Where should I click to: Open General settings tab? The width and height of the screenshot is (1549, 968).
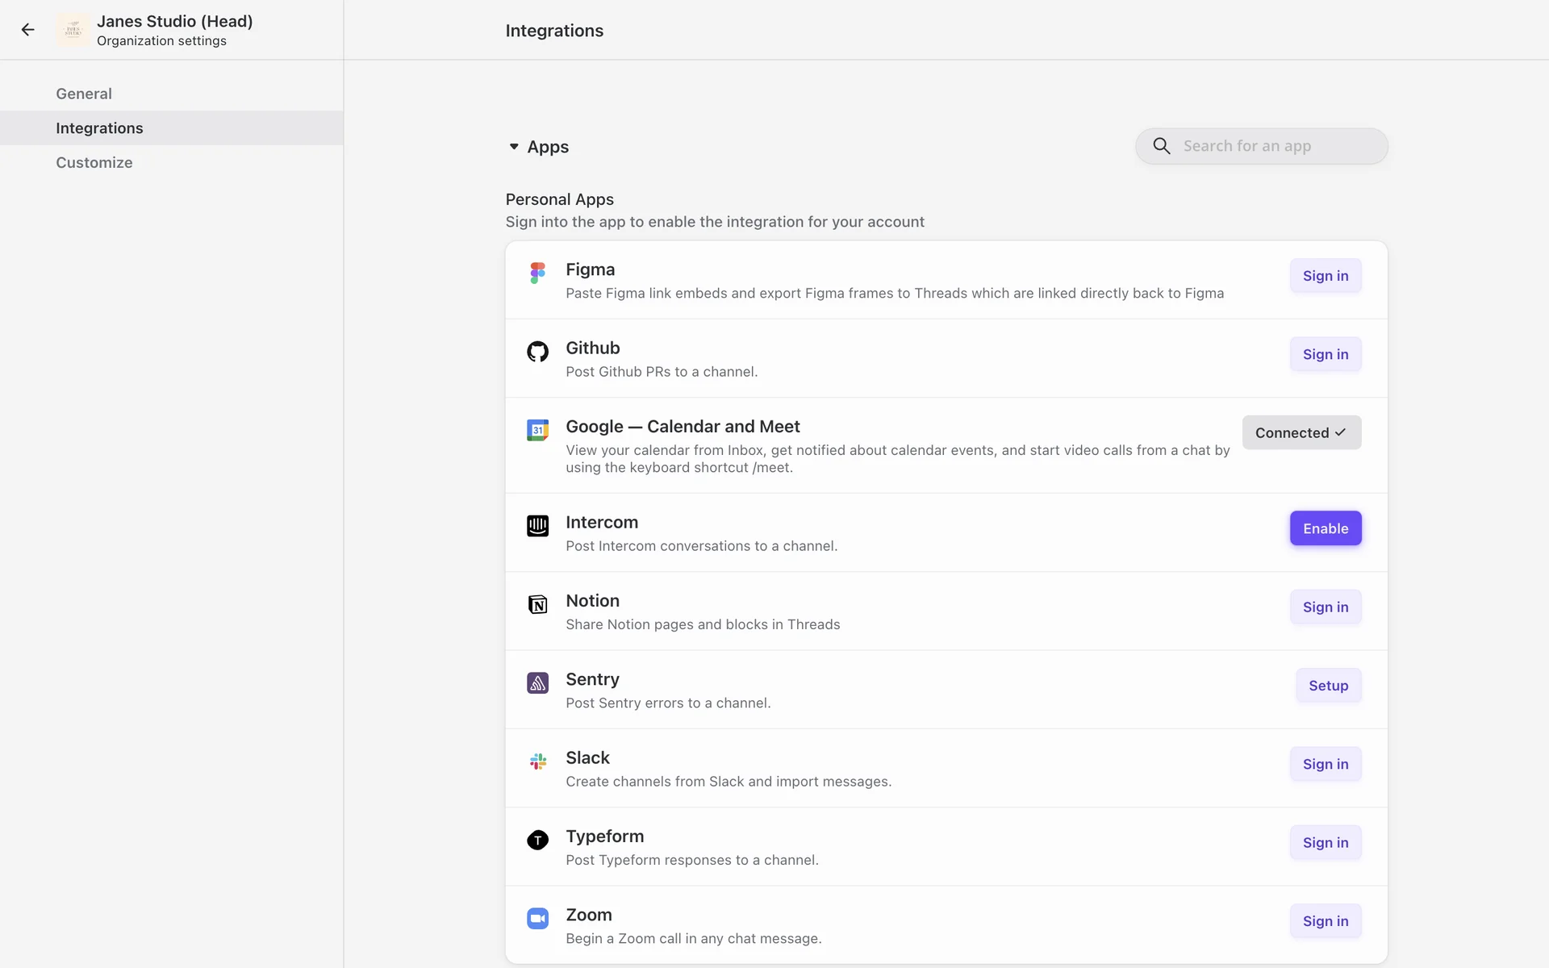click(x=84, y=94)
